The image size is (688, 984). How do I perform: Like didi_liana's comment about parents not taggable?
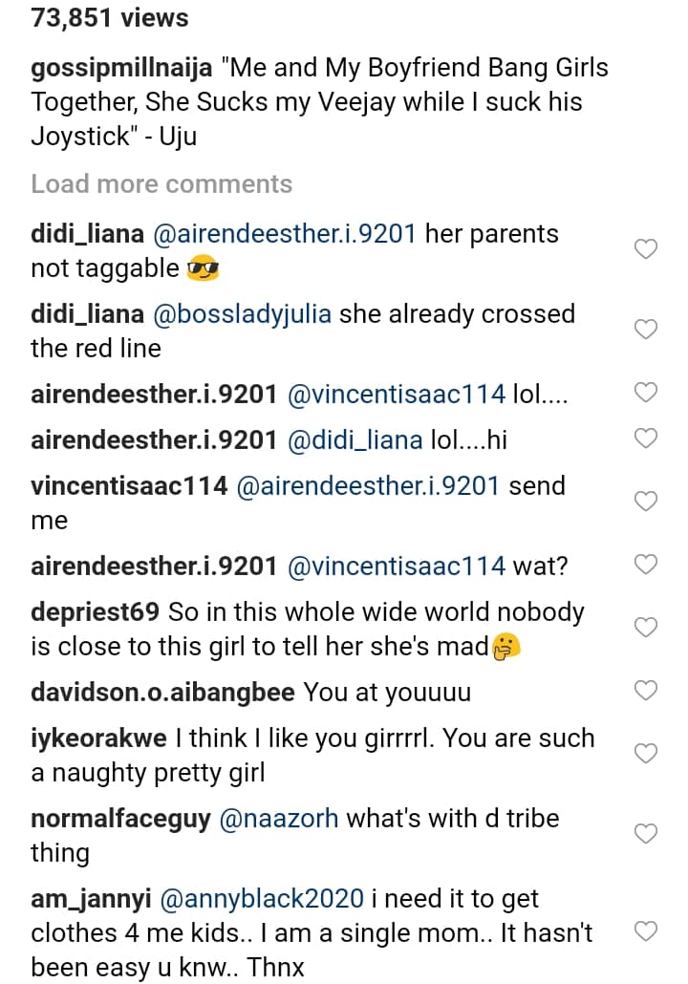(x=646, y=250)
